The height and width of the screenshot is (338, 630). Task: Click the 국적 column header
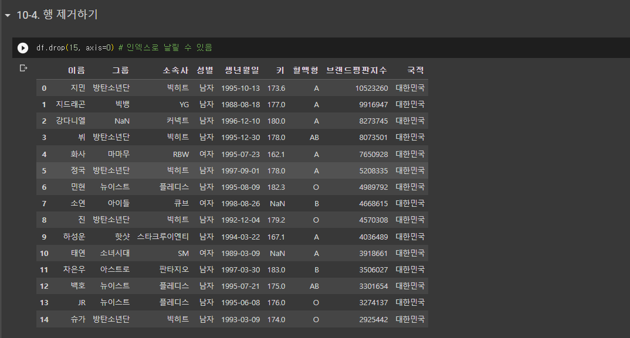[x=415, y=71]
